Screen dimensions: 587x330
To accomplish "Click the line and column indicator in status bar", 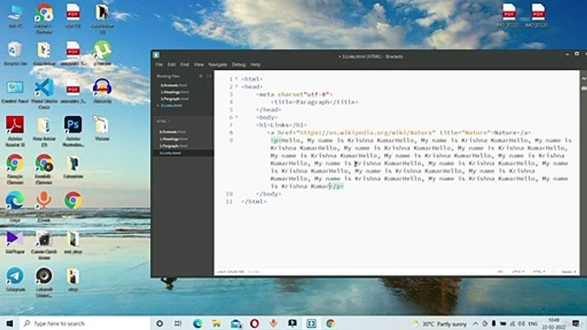I will 231,272.
